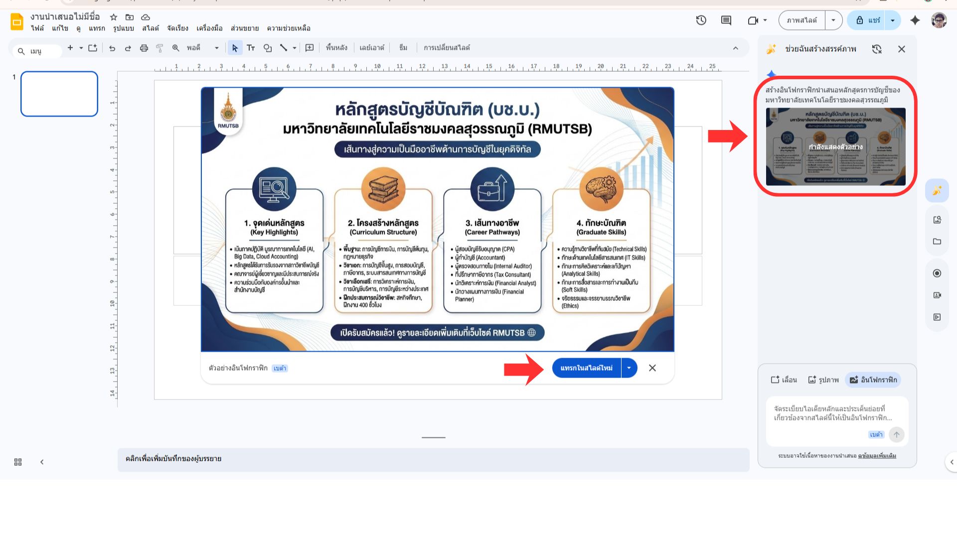Expand the share button dropdown arrow
Viewport: 957px width, 538px height.
[893, 20]
